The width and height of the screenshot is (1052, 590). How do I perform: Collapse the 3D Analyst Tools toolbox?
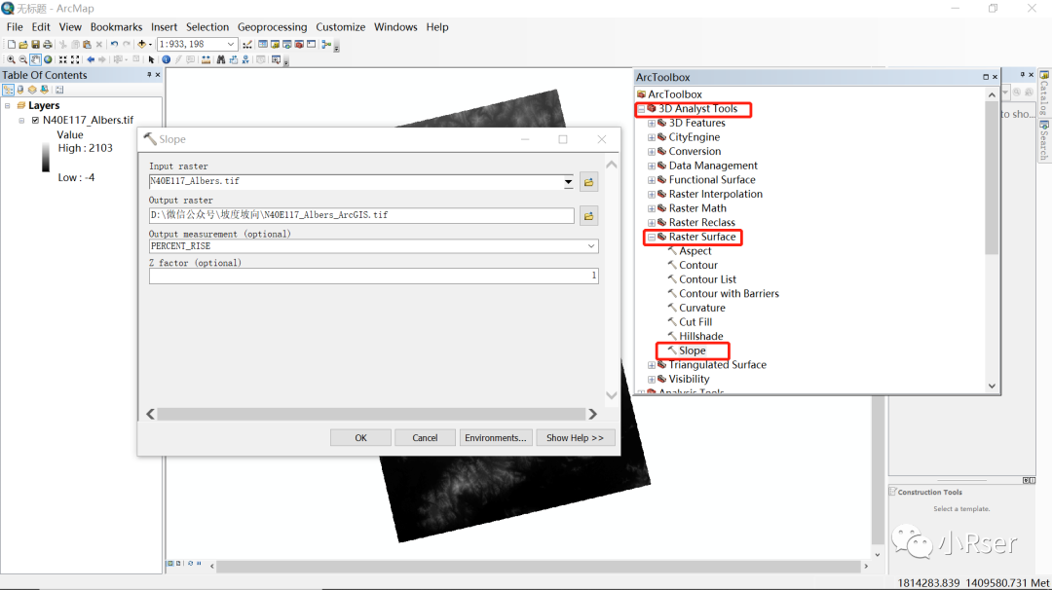[641, 109]
